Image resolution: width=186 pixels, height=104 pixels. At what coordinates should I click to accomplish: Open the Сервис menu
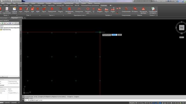(33, 3)
